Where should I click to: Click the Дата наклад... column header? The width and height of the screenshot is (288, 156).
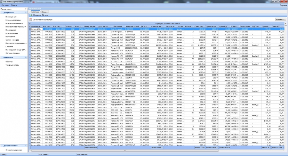[104, 26]
